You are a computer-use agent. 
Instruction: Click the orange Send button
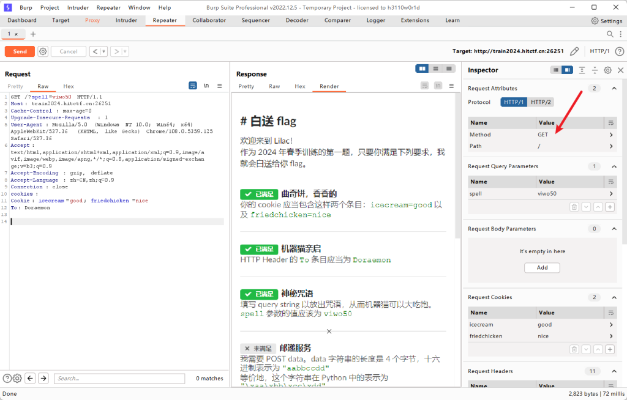[x=20, y=51]
